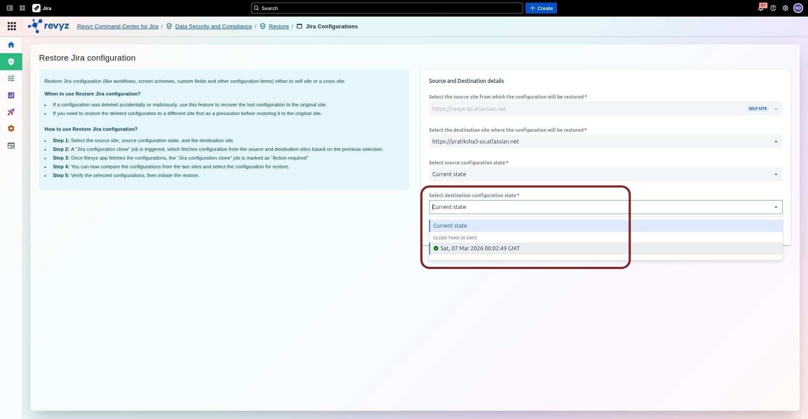Select the "Current state" option in list
Screen dimensions: 808x419
(450, 226)
